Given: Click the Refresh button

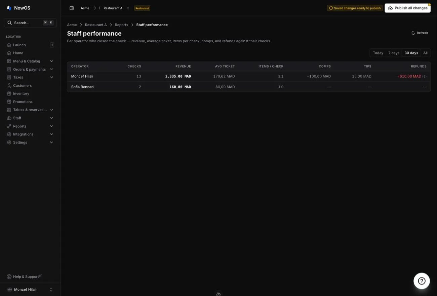Looking at the screenshot, I should pyautogui.click(x=420, y=33).
